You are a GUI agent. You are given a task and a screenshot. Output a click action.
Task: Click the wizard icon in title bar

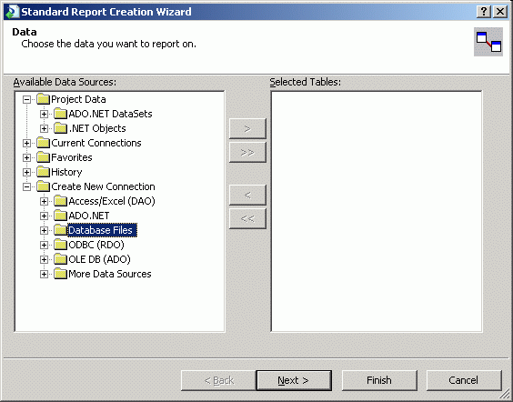pos(13,12)
